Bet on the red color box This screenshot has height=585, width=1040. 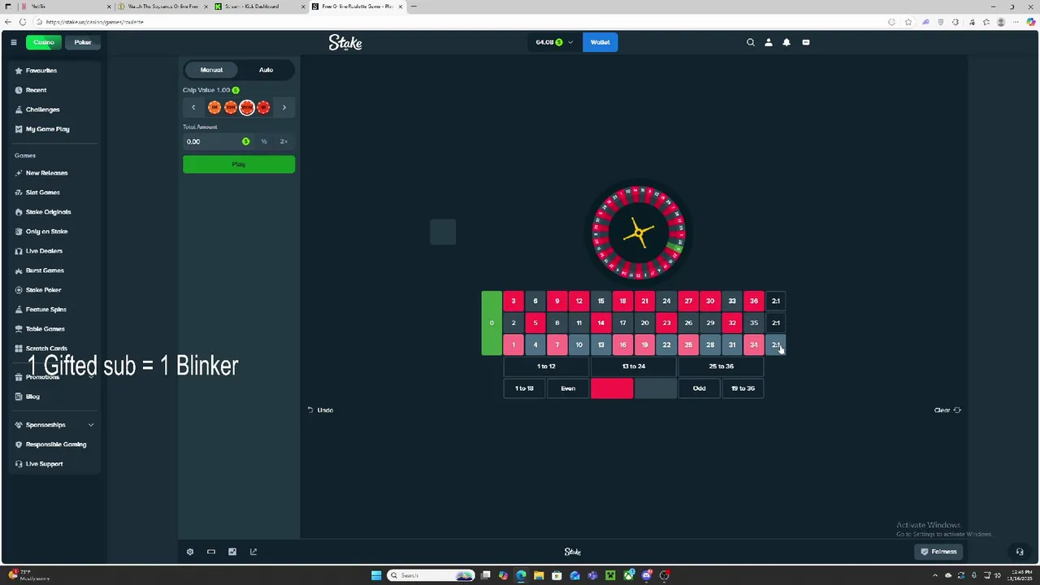(612, 388)
